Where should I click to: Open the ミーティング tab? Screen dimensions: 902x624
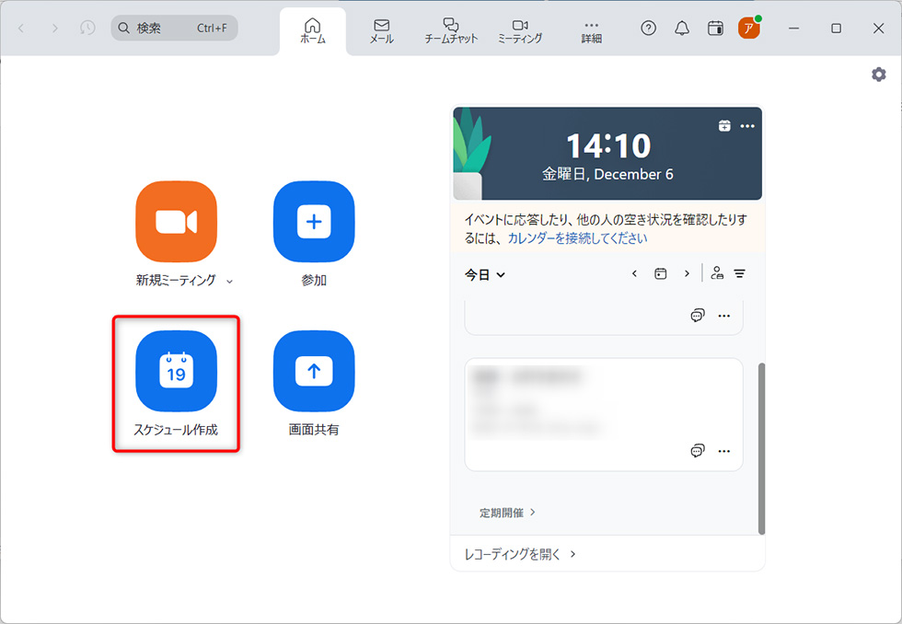click(519, 31)
